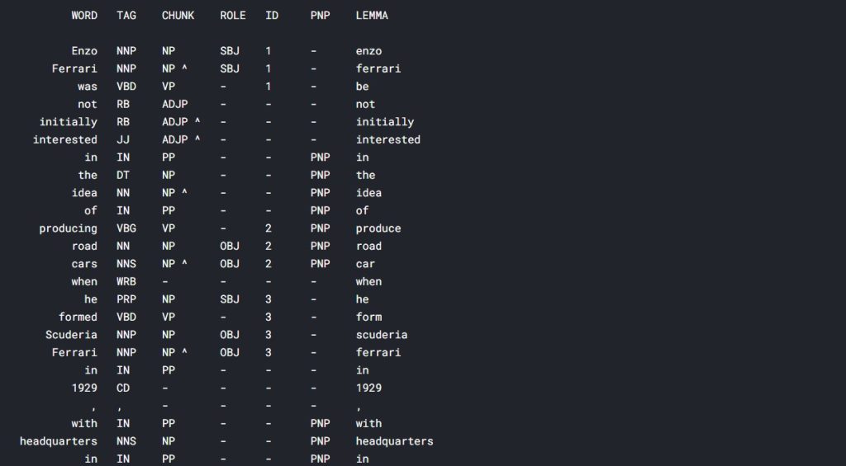
Task: Click the WORD column header
Action: pos(83,16)
